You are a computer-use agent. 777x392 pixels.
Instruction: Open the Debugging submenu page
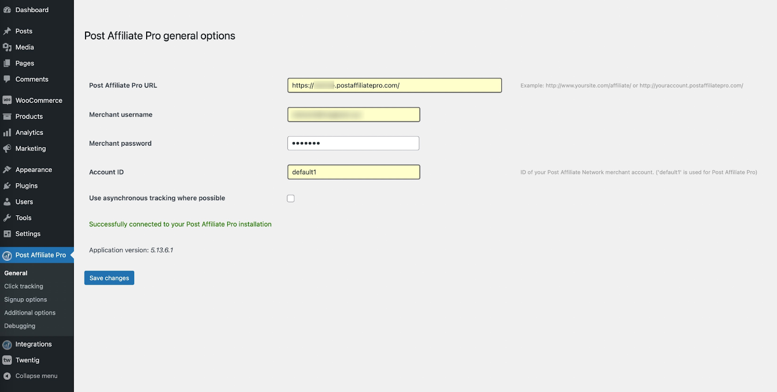coord(20,326)
